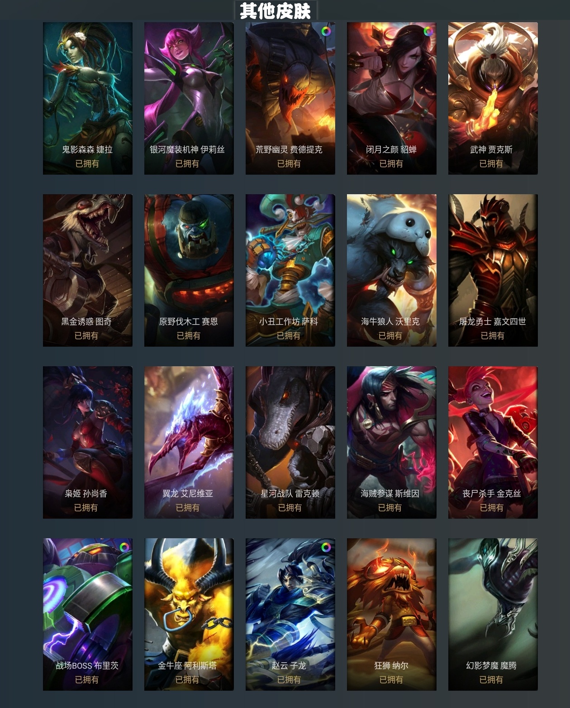Screen dimensions: 570x708
Task: Click chroma wheel icon on 闭月之颜 貂蝉 card
Action: click(427, 32)
